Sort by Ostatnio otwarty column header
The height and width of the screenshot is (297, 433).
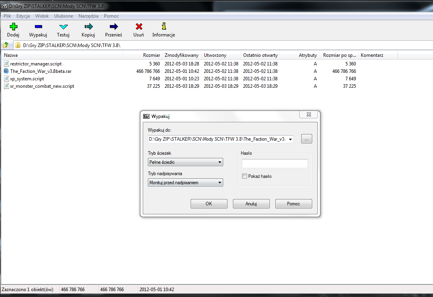(260, 55)
